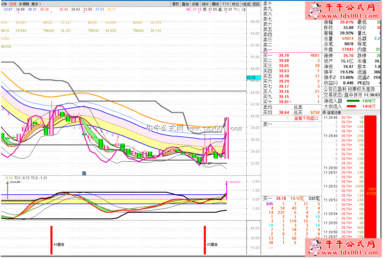Expand the 更多 periods menu
Screen dimensions: 383x258
36,4
